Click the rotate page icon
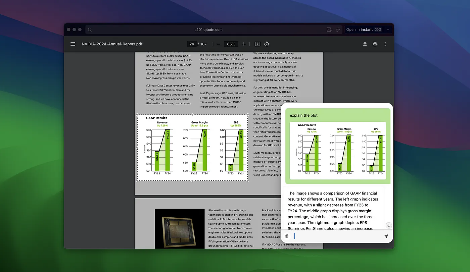 266,44
